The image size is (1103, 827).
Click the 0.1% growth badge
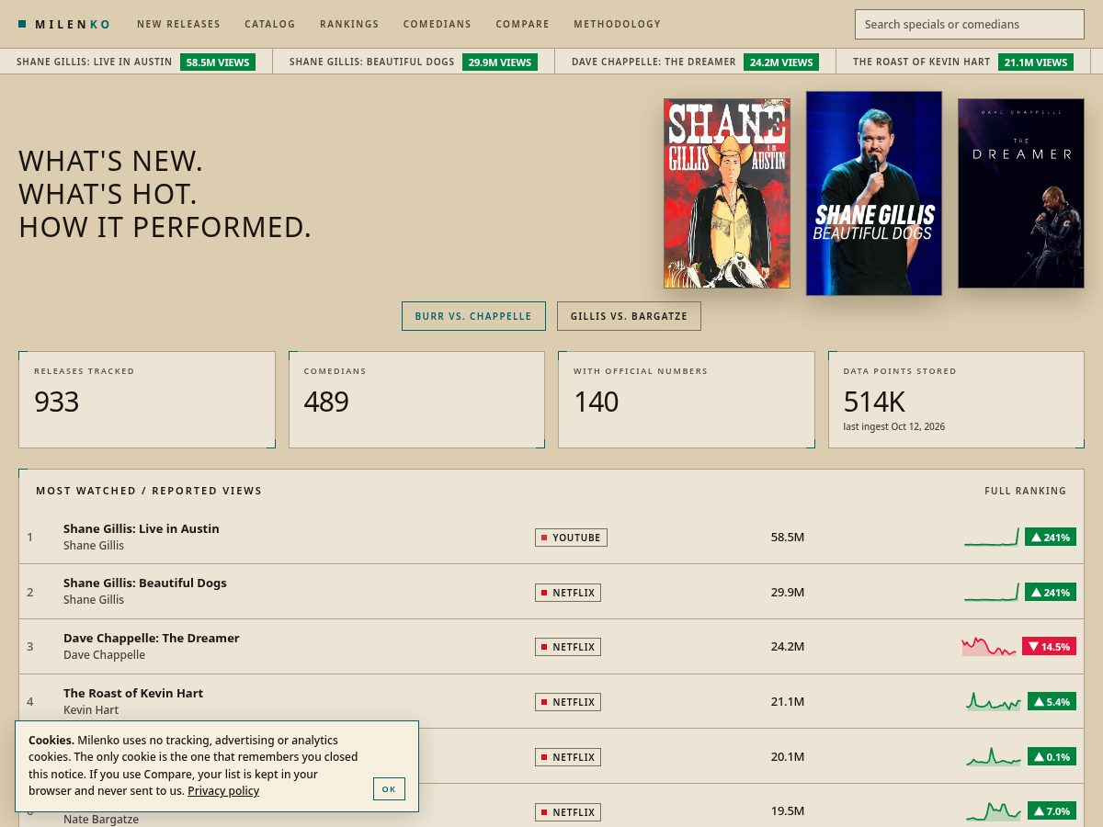tap(1052, 757)
